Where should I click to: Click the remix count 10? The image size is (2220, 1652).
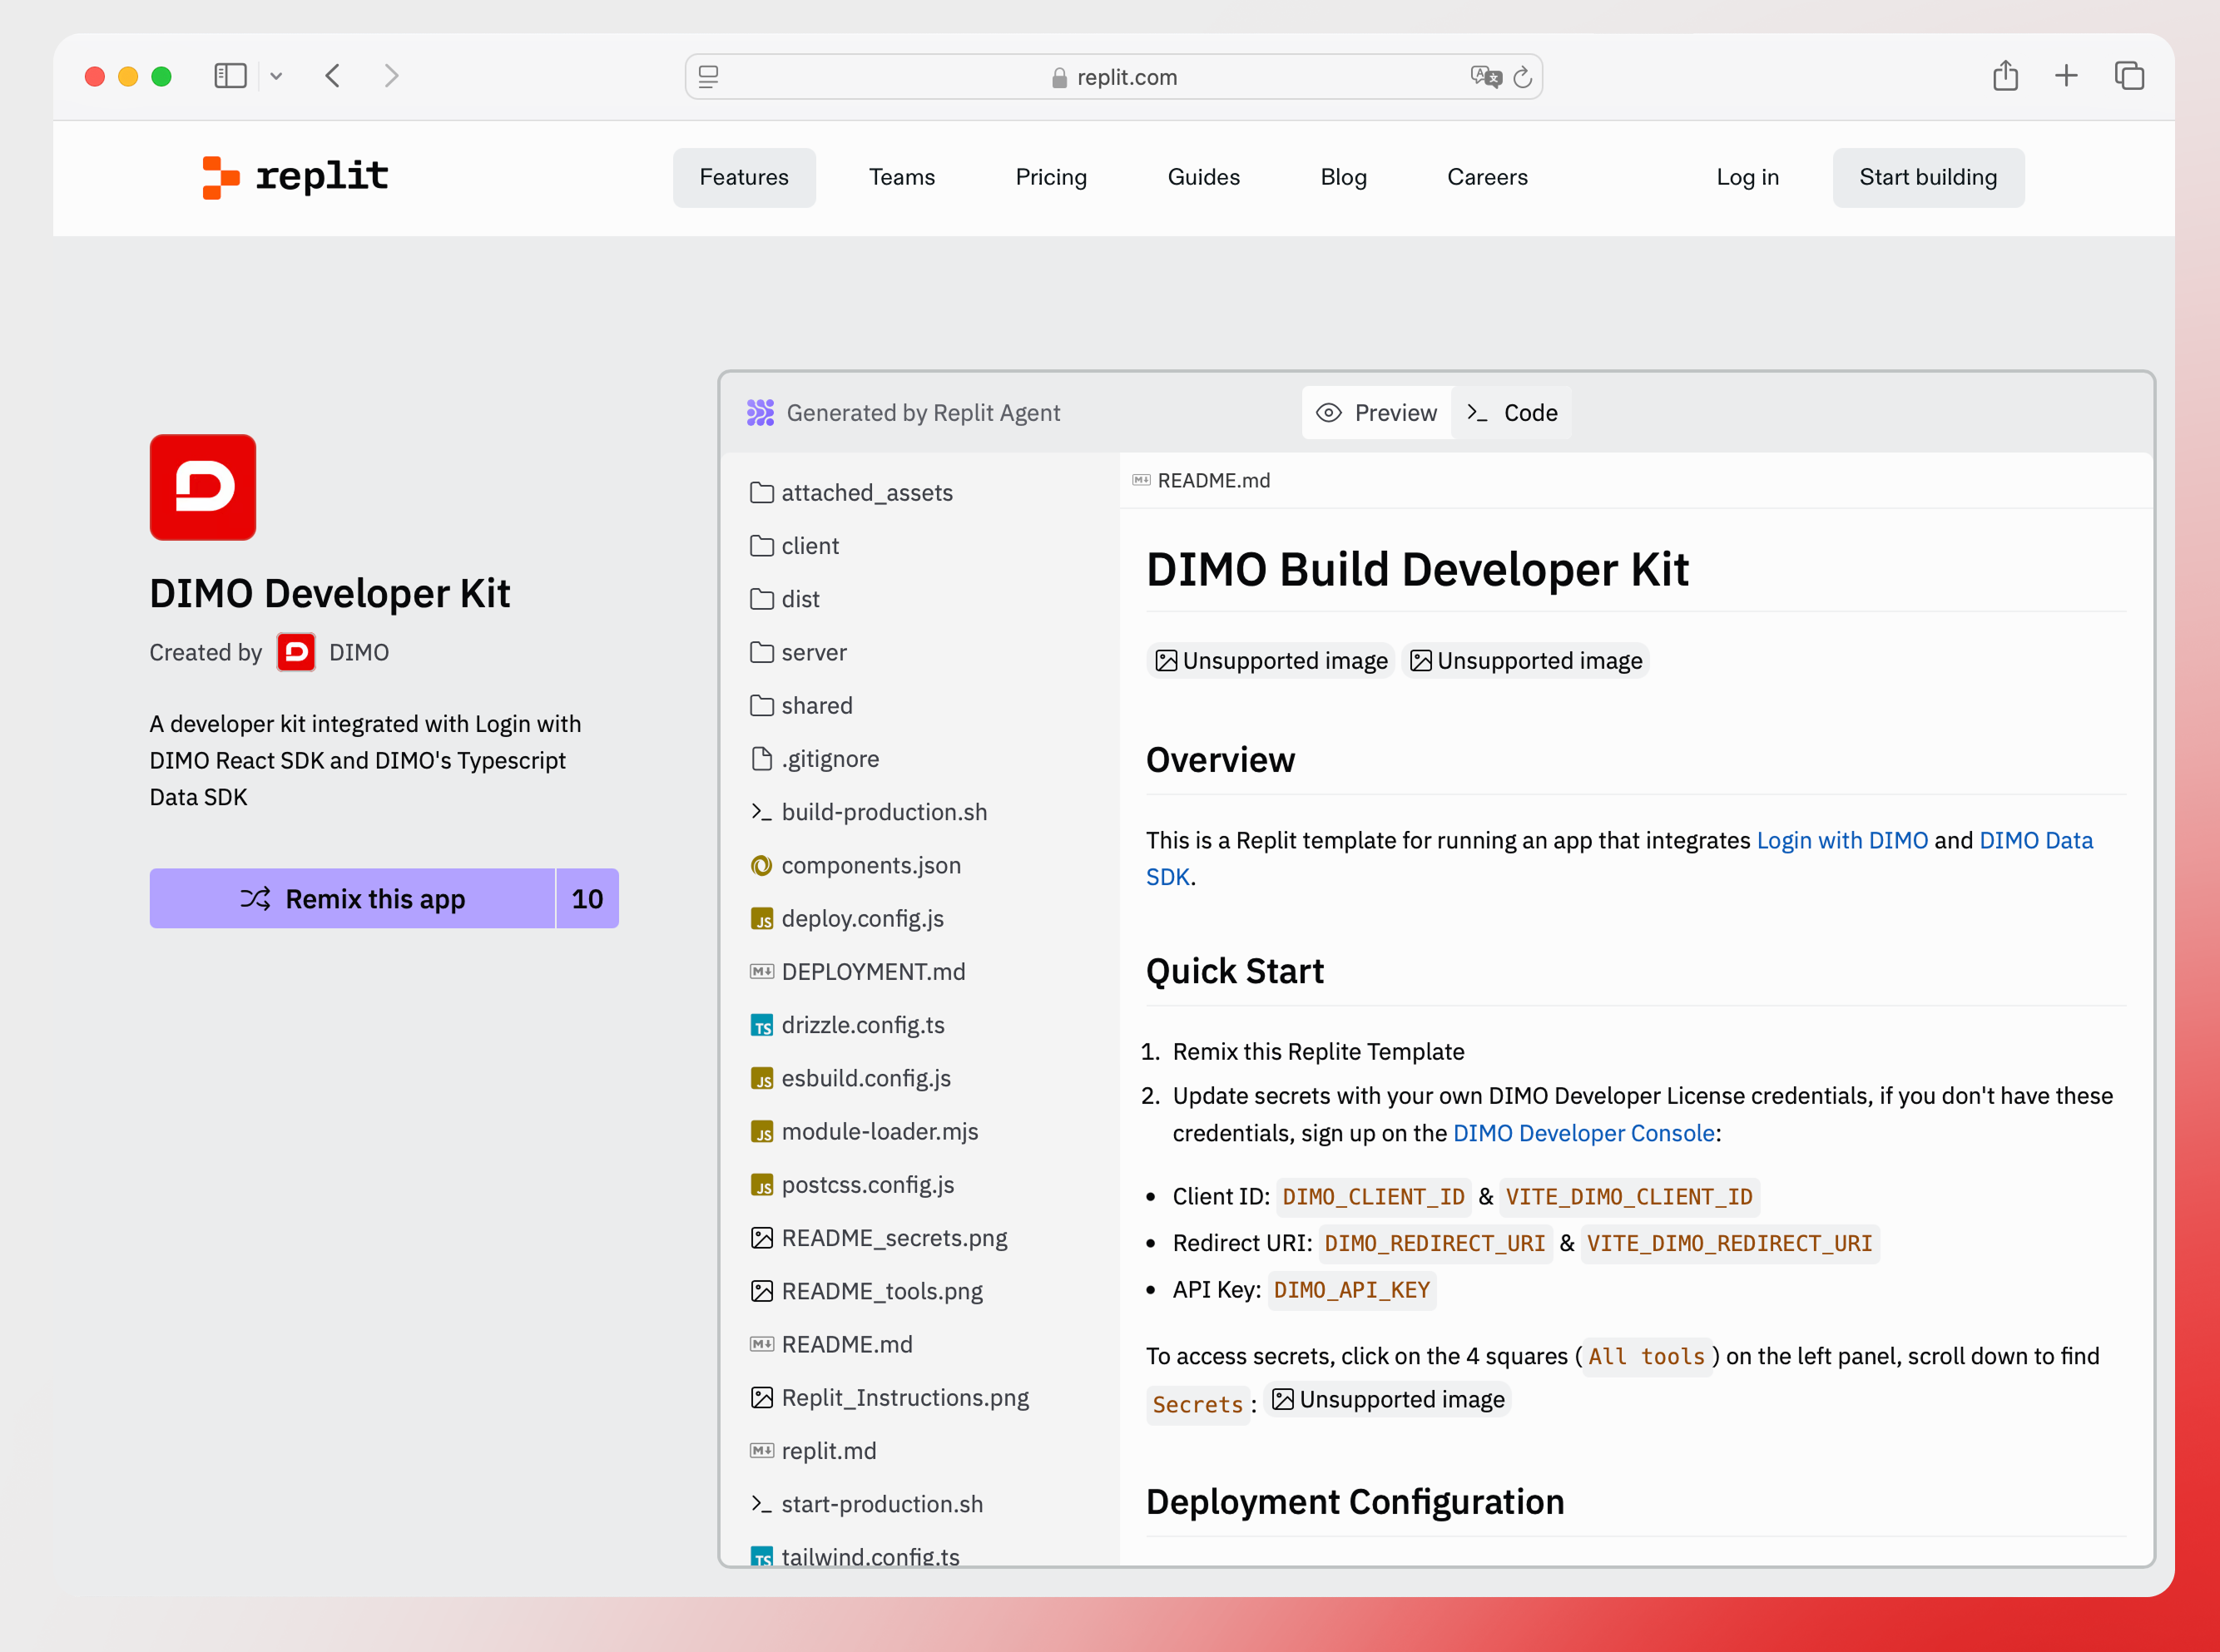point(587,898)
